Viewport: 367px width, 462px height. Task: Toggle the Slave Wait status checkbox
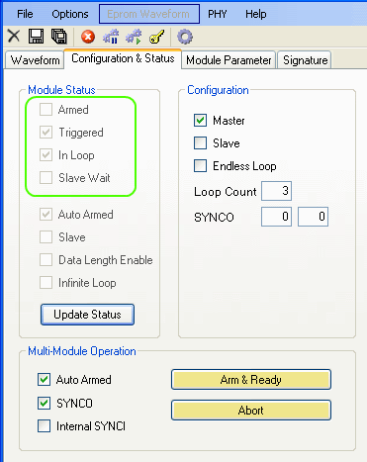click(46, 178)
